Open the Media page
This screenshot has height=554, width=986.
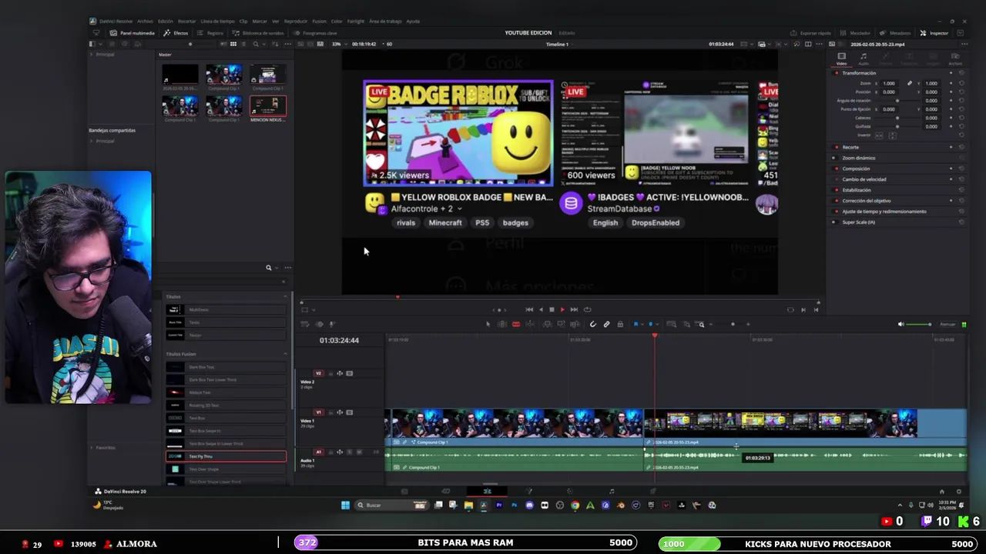[404, 491]
